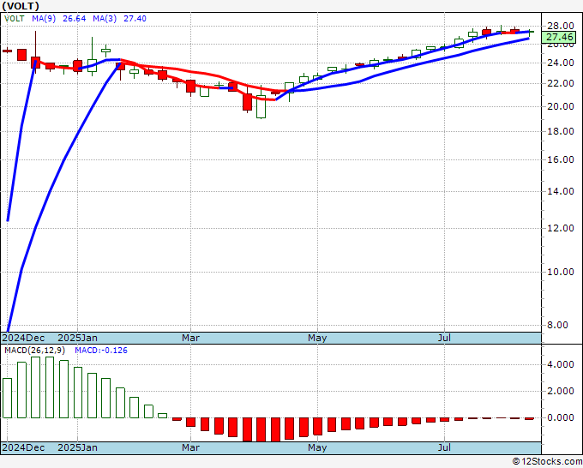Screen dimensions: 583x468
Task: Click the 2024Dec label on MACD panel axis
Action: pyautogui.click(x=23, y=447)
